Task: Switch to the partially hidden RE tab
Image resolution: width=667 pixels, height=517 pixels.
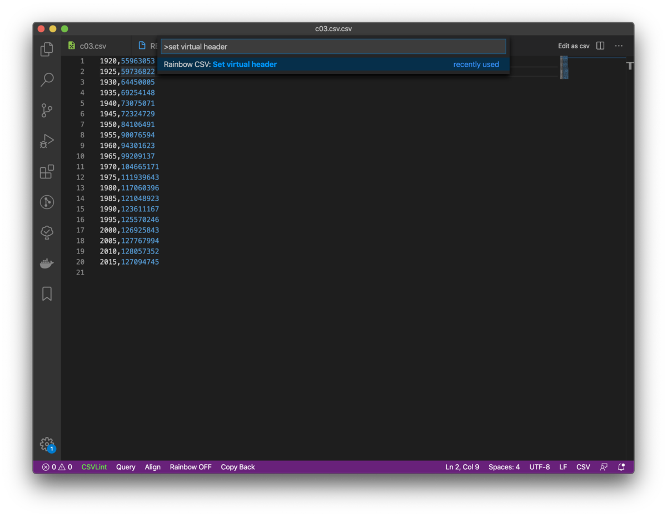Action: coord(147,46)
